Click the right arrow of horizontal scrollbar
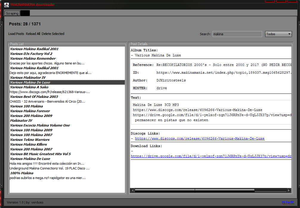The height and width of the screenshot is (208, 300). [288, 190]
